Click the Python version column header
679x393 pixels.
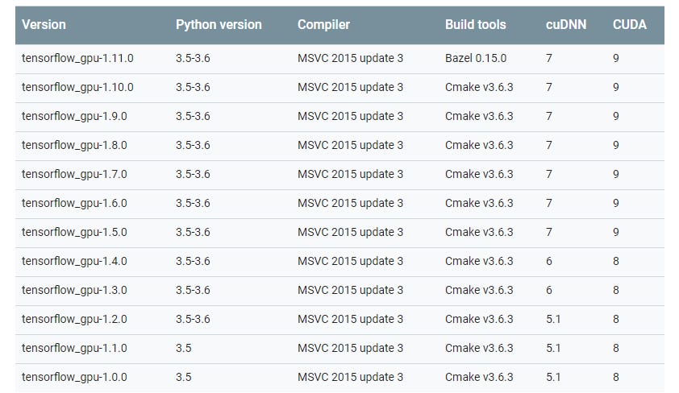pyautogui.click(x=219, y=25)
